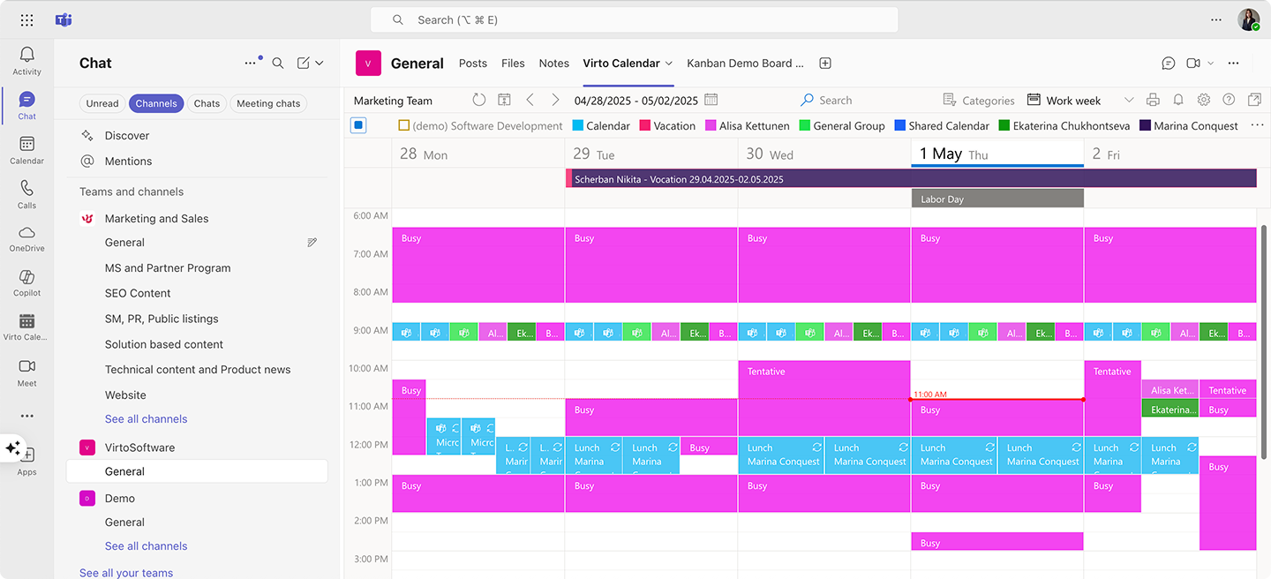1271x579 pixels.
Task: Expand the meeting options dropdown arrow
Action: [1210, 63]
